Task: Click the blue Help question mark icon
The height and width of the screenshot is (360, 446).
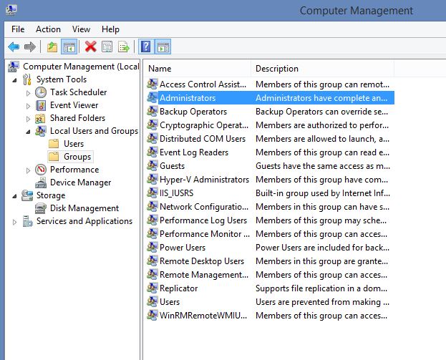Action: (x=146, y=47)
